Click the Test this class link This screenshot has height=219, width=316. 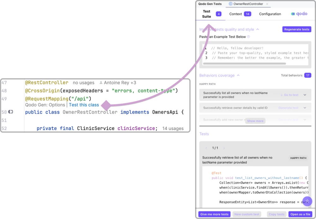[84, 105]
